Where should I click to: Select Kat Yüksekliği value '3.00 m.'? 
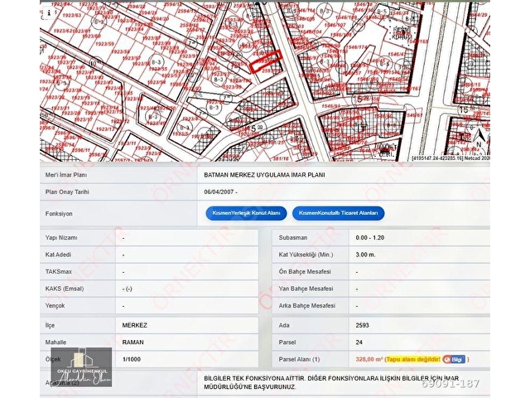coord(365,255)
